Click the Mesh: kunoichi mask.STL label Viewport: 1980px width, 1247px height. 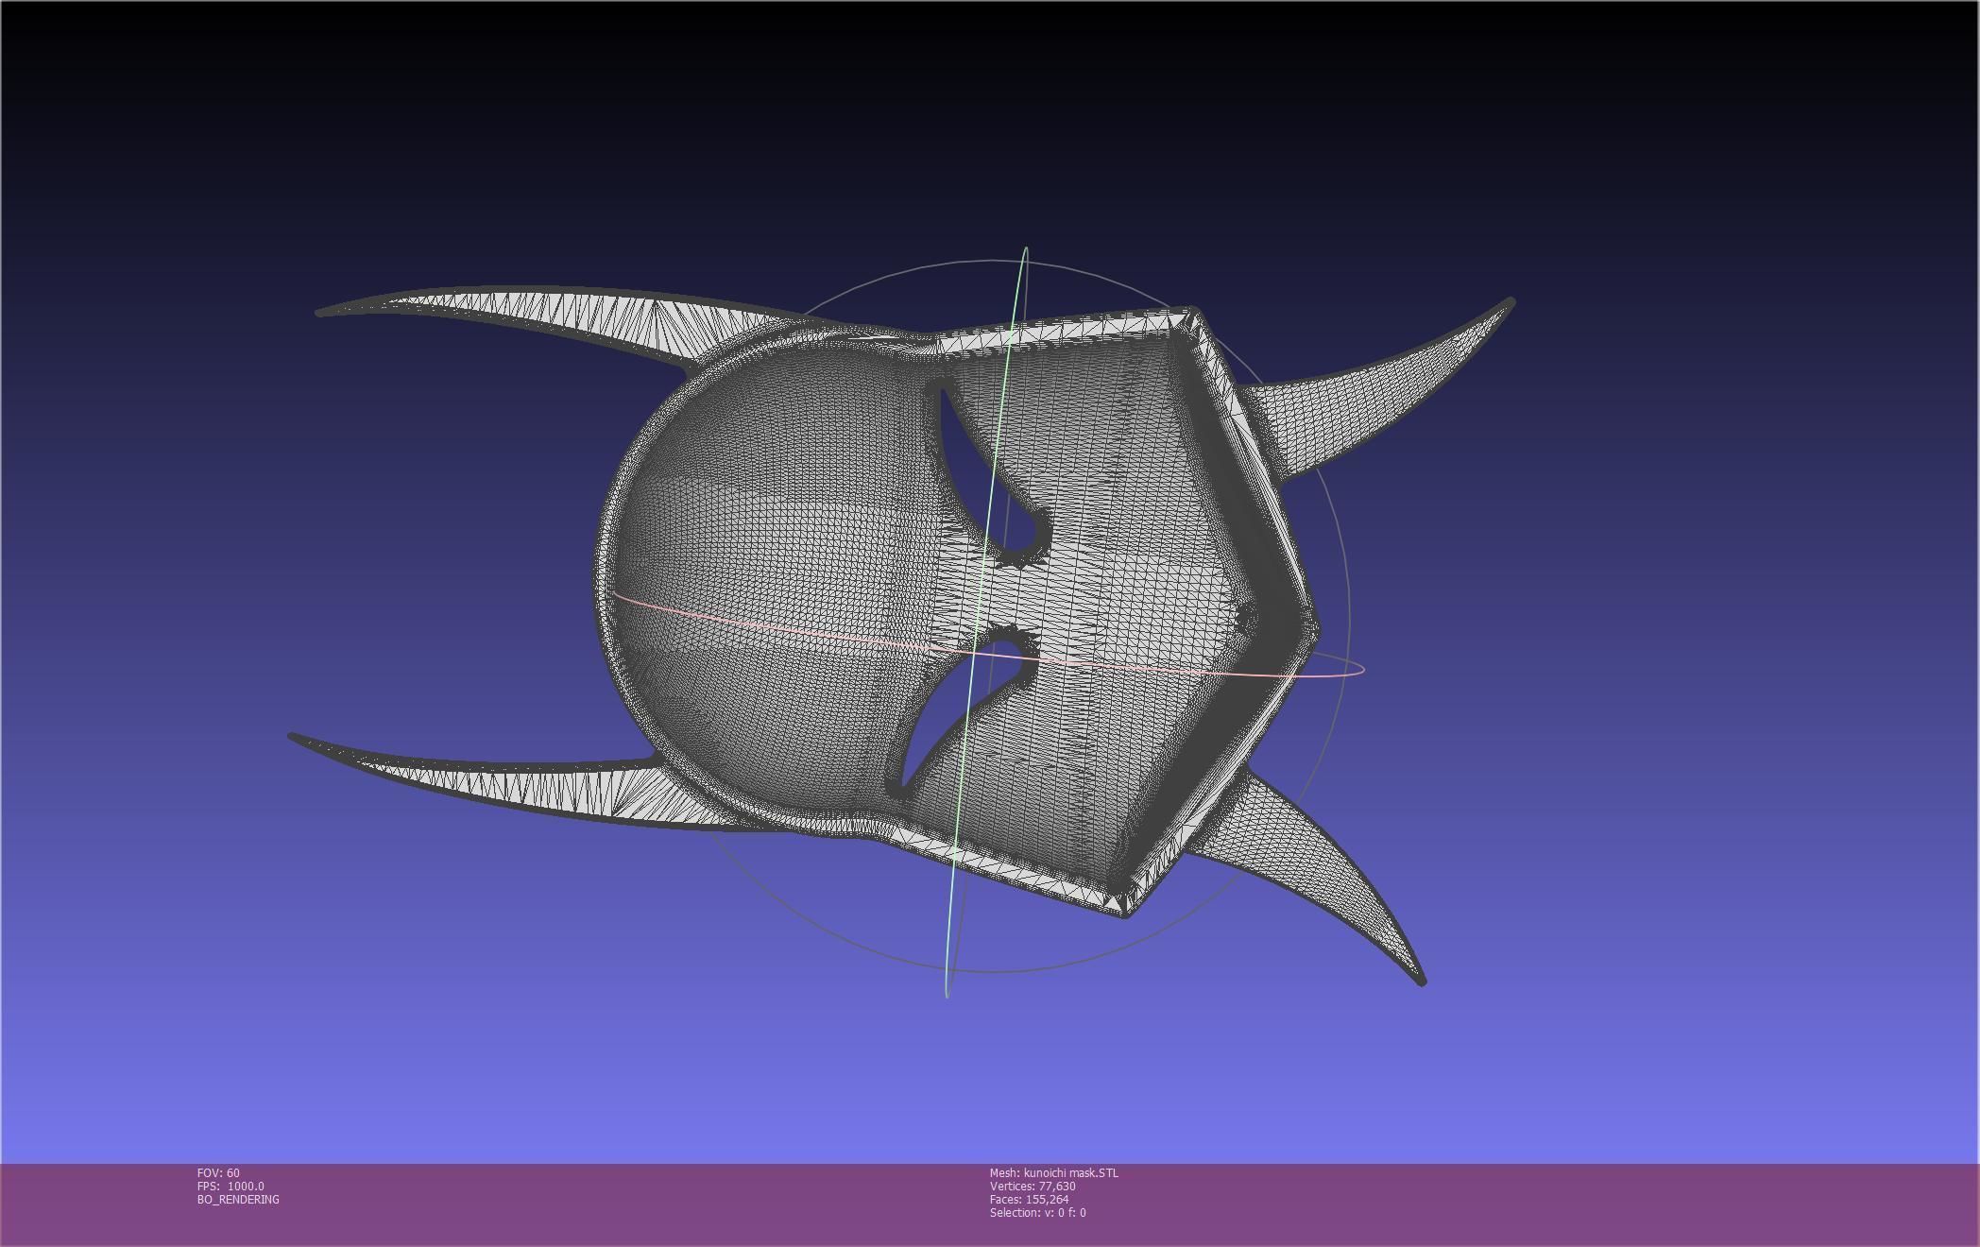pos(1053,1173)
